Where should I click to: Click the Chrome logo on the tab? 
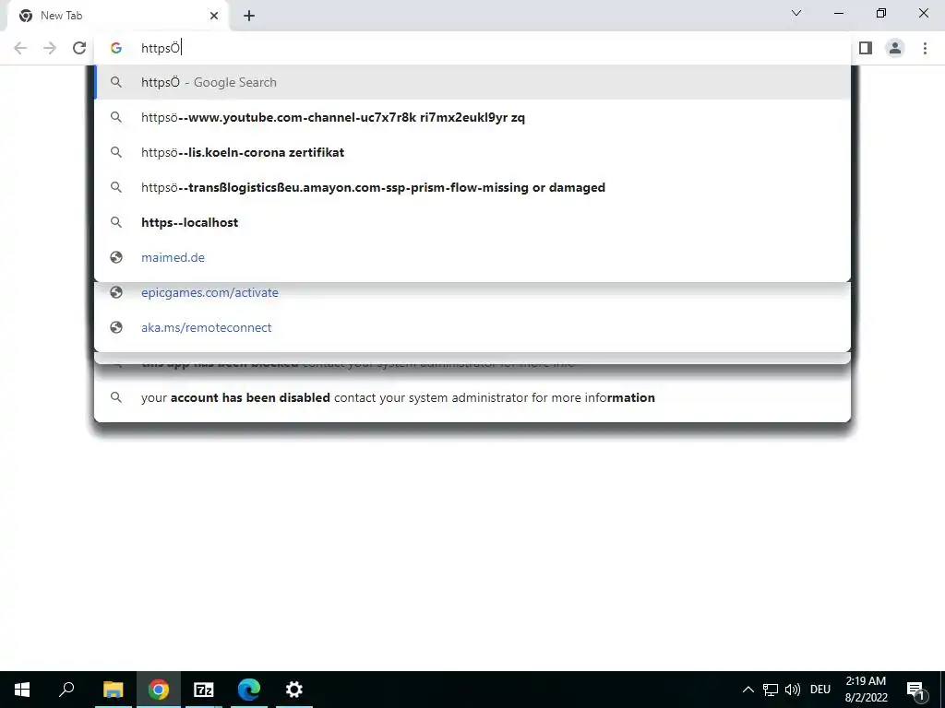pyautogui.click(x=26, y=16)
